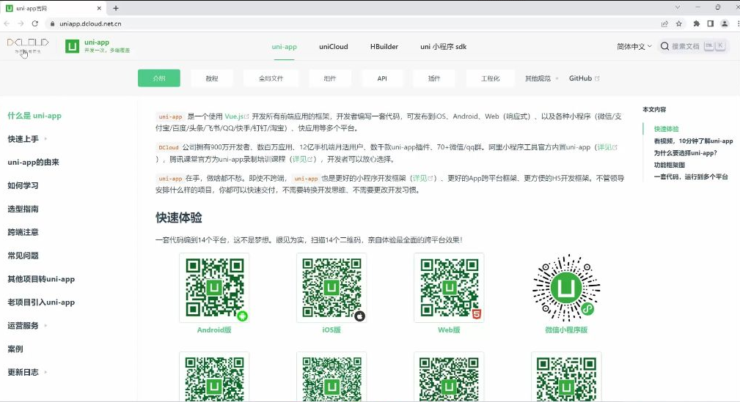Click the 微信小程序版 circular code
Image resolution: width=740 pixels, height=402 pixels.
tap(566, 288)
